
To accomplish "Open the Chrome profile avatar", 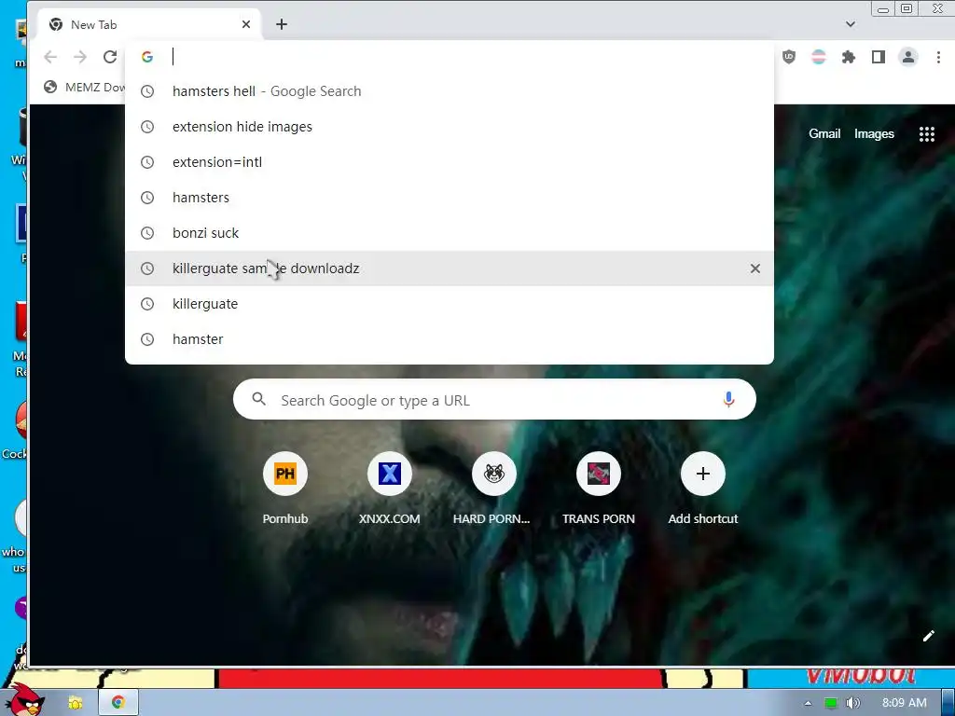I will coord(908,57).
